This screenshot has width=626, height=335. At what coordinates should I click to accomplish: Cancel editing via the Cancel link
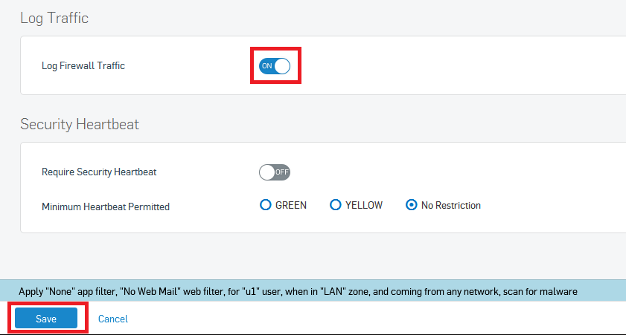[x=113, y=319]
